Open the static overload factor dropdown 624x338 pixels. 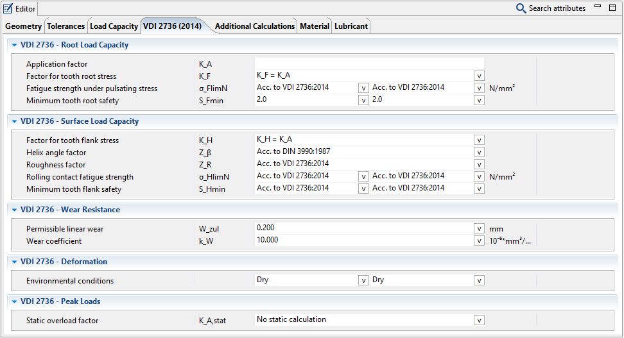pos(479,320)
